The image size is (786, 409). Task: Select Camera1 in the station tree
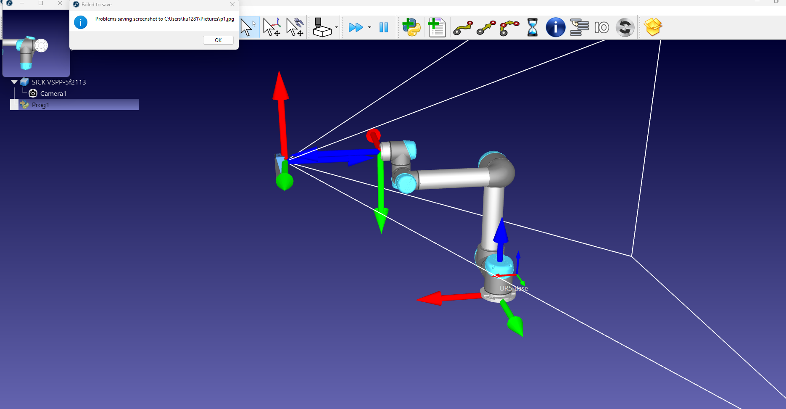[53, 94]
